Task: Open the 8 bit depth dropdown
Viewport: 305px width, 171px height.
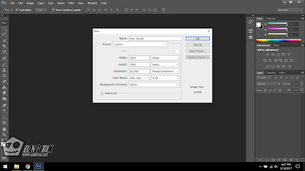Action: [165, 78]
